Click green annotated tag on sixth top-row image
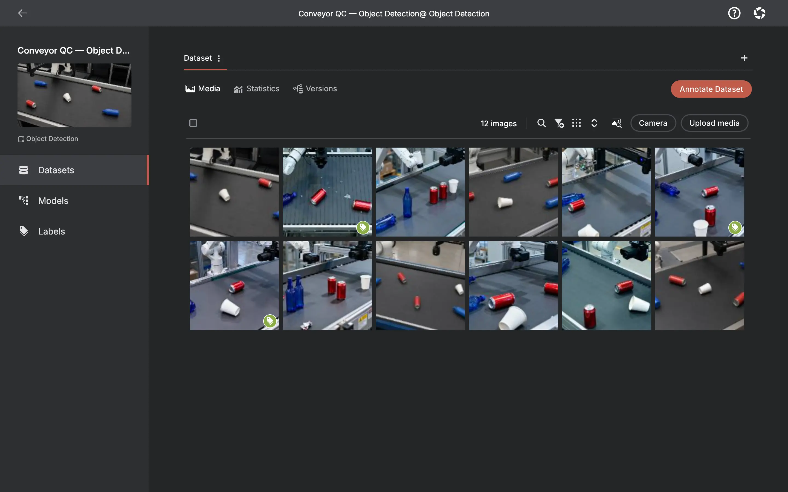Screen dimensions: 788x492 click(735, 227)
